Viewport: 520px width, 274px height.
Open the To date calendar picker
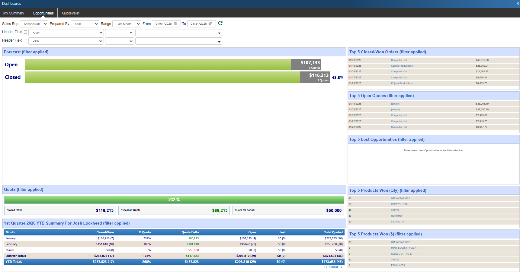pos(211,24)
